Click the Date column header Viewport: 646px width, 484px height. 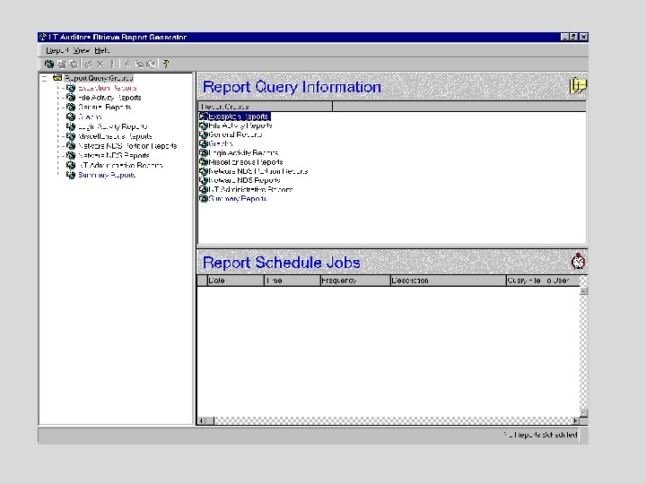235,281
